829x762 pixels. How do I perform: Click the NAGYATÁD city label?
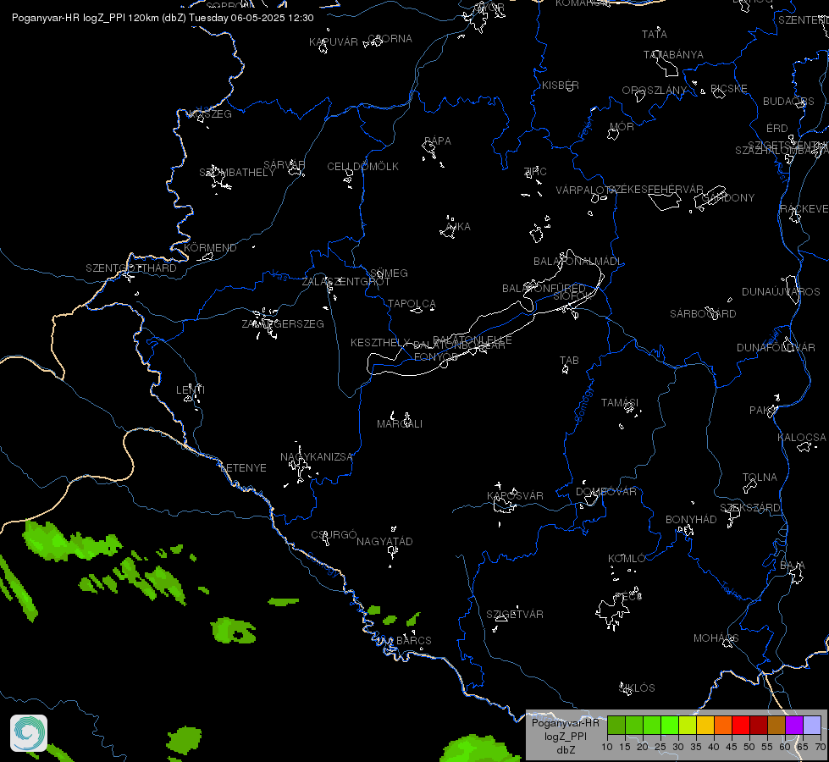[x=384, y=542]
